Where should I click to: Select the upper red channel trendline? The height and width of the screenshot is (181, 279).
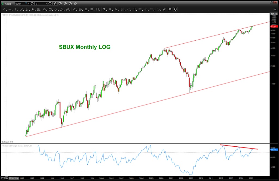217,35
